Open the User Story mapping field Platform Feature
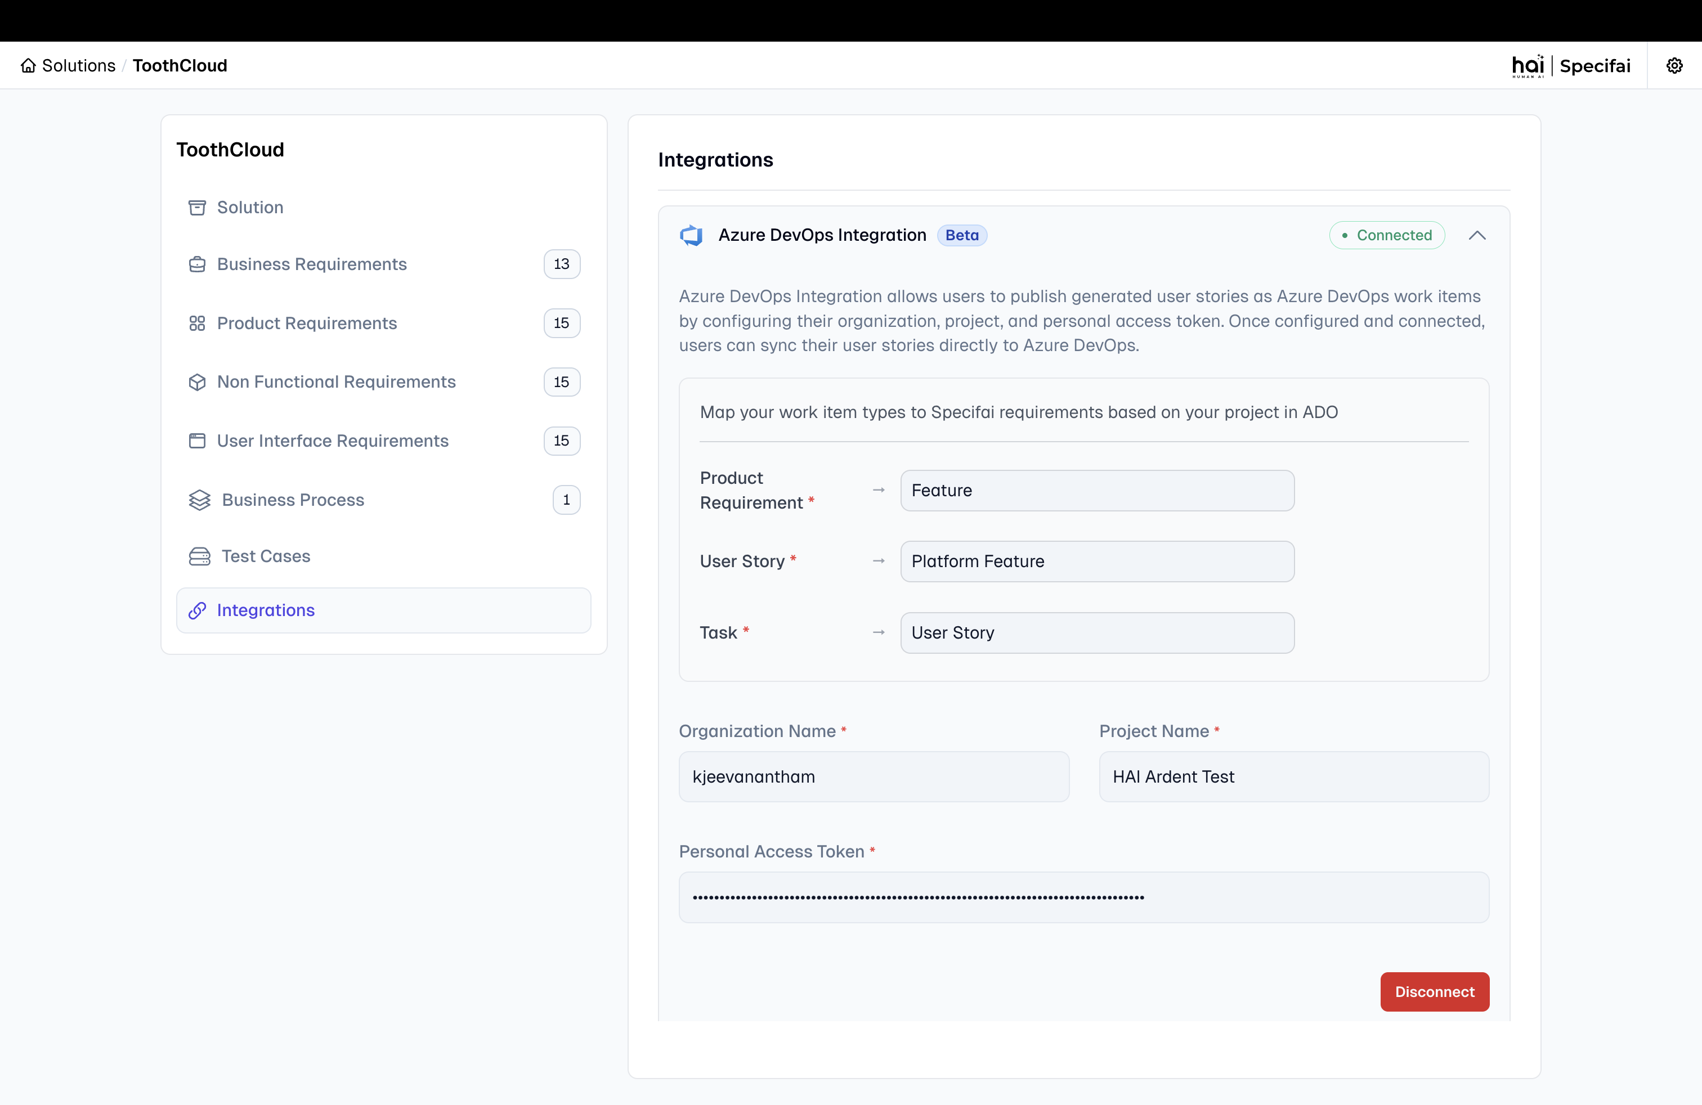Screen dimensions: 1702x1105 pyautogui.click(x=1097, y=562)
